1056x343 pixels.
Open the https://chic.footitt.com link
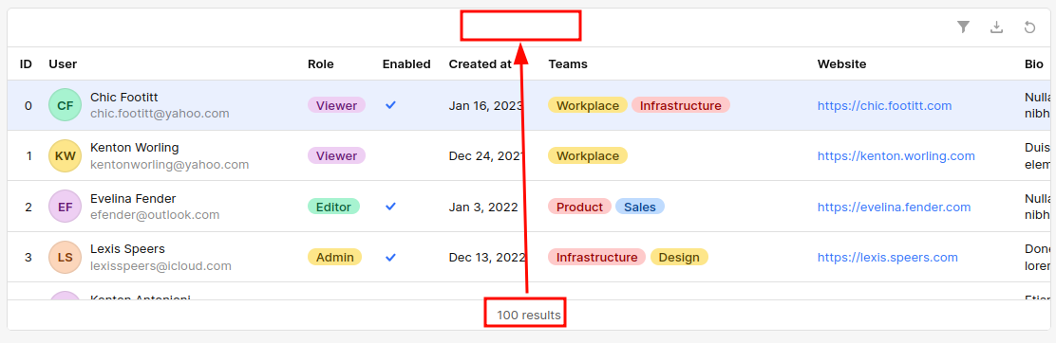point(884,105)
